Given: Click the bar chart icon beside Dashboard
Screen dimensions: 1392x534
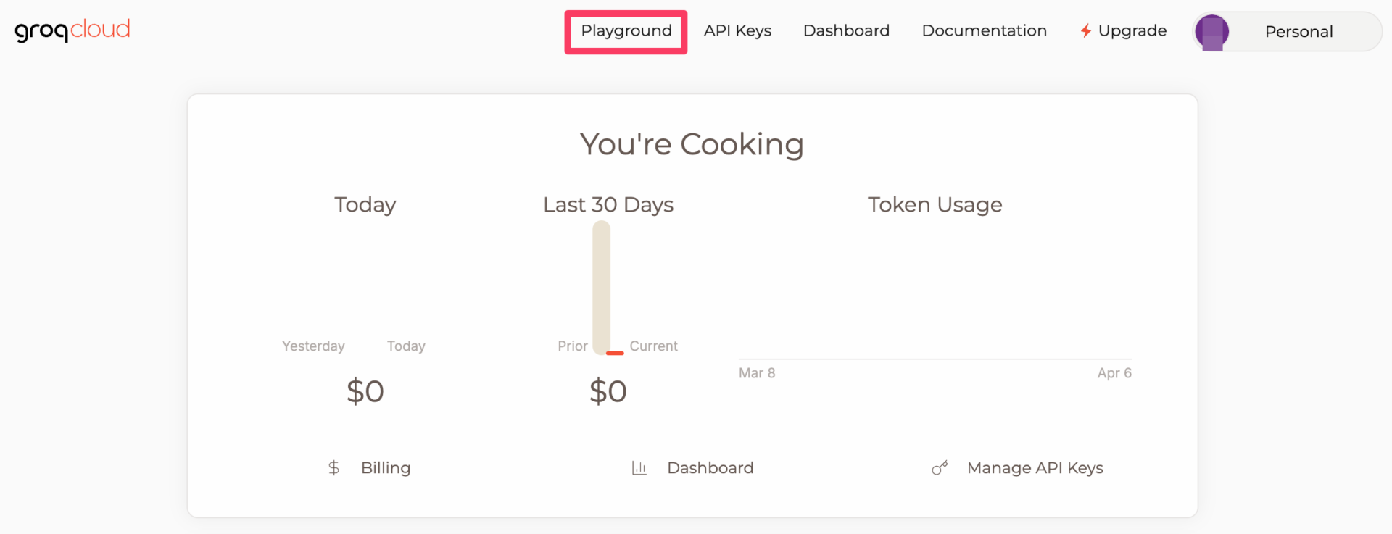Looking at the screenshot, I should (x=639, y=468).
